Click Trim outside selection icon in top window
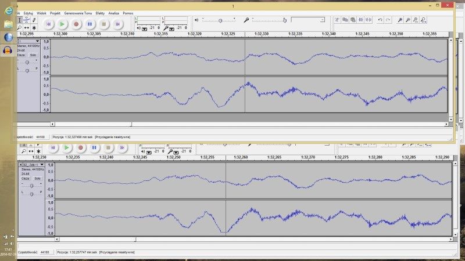This screenshot has height=261, width=465. 360,20
